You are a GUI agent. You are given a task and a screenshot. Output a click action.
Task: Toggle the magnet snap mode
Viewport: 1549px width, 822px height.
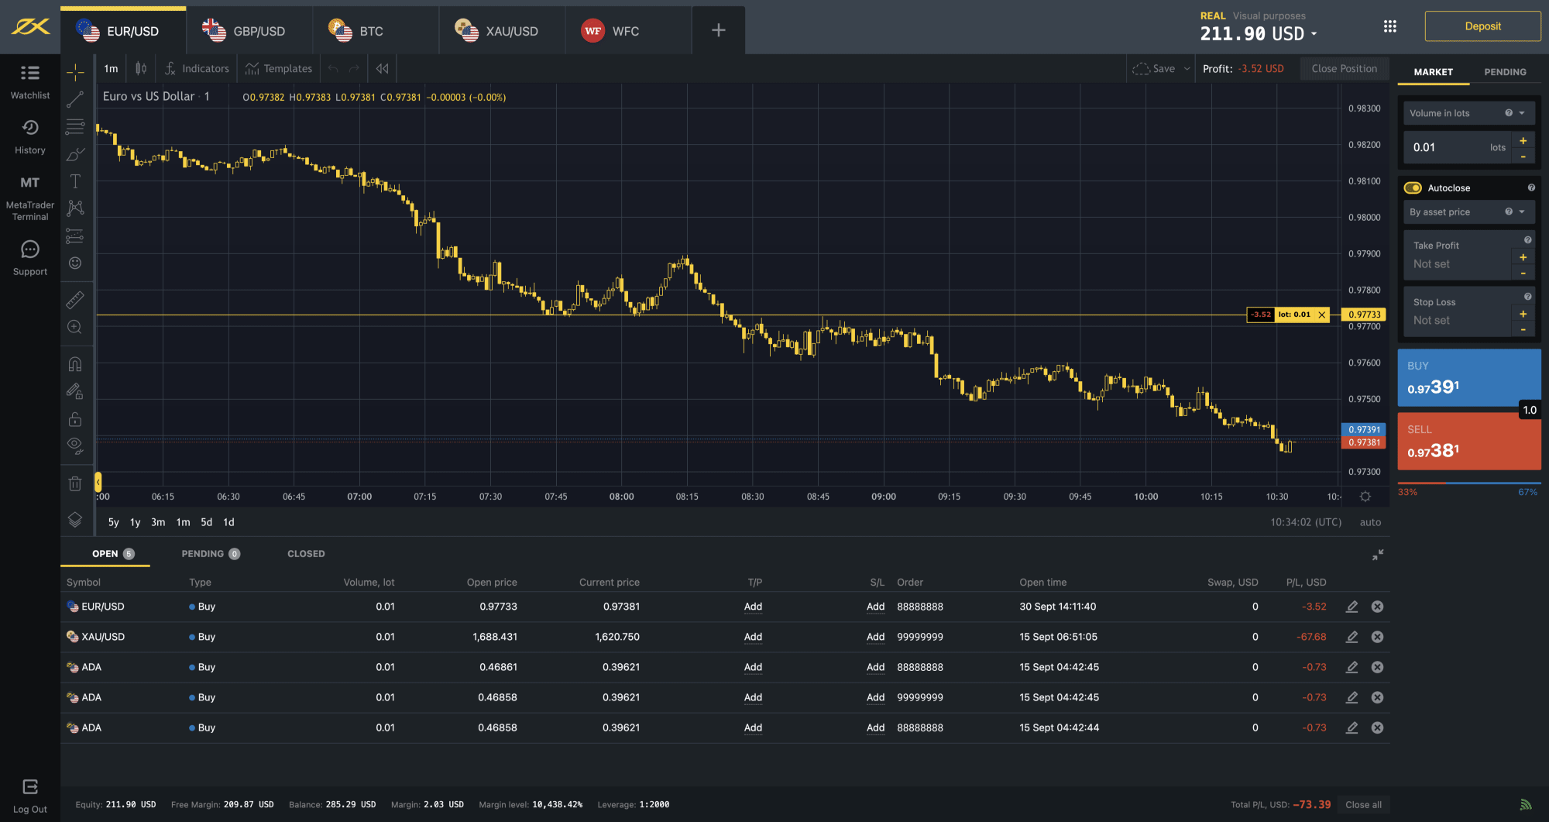[x=75, y=364]
